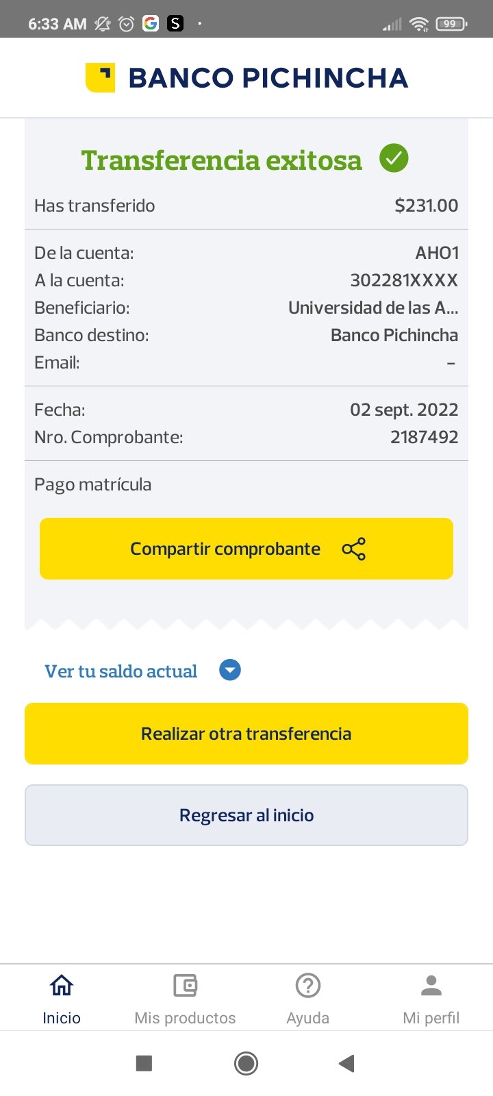Viewport: 493px width, 1096px height.
Task: Open the Inicio home icon
Action: 62,986
